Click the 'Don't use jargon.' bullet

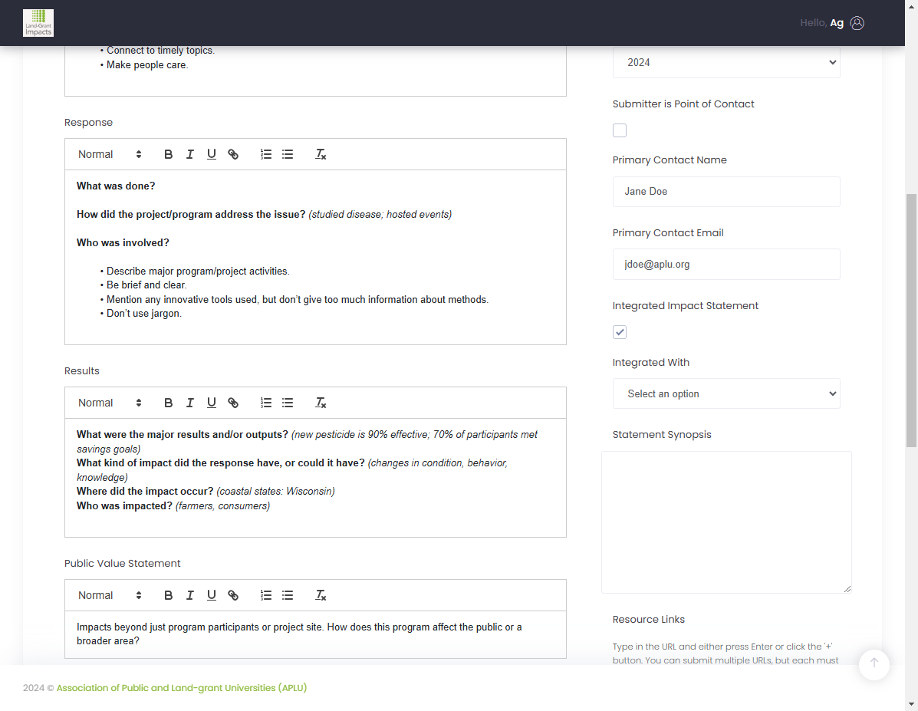[x=144, y=314]
